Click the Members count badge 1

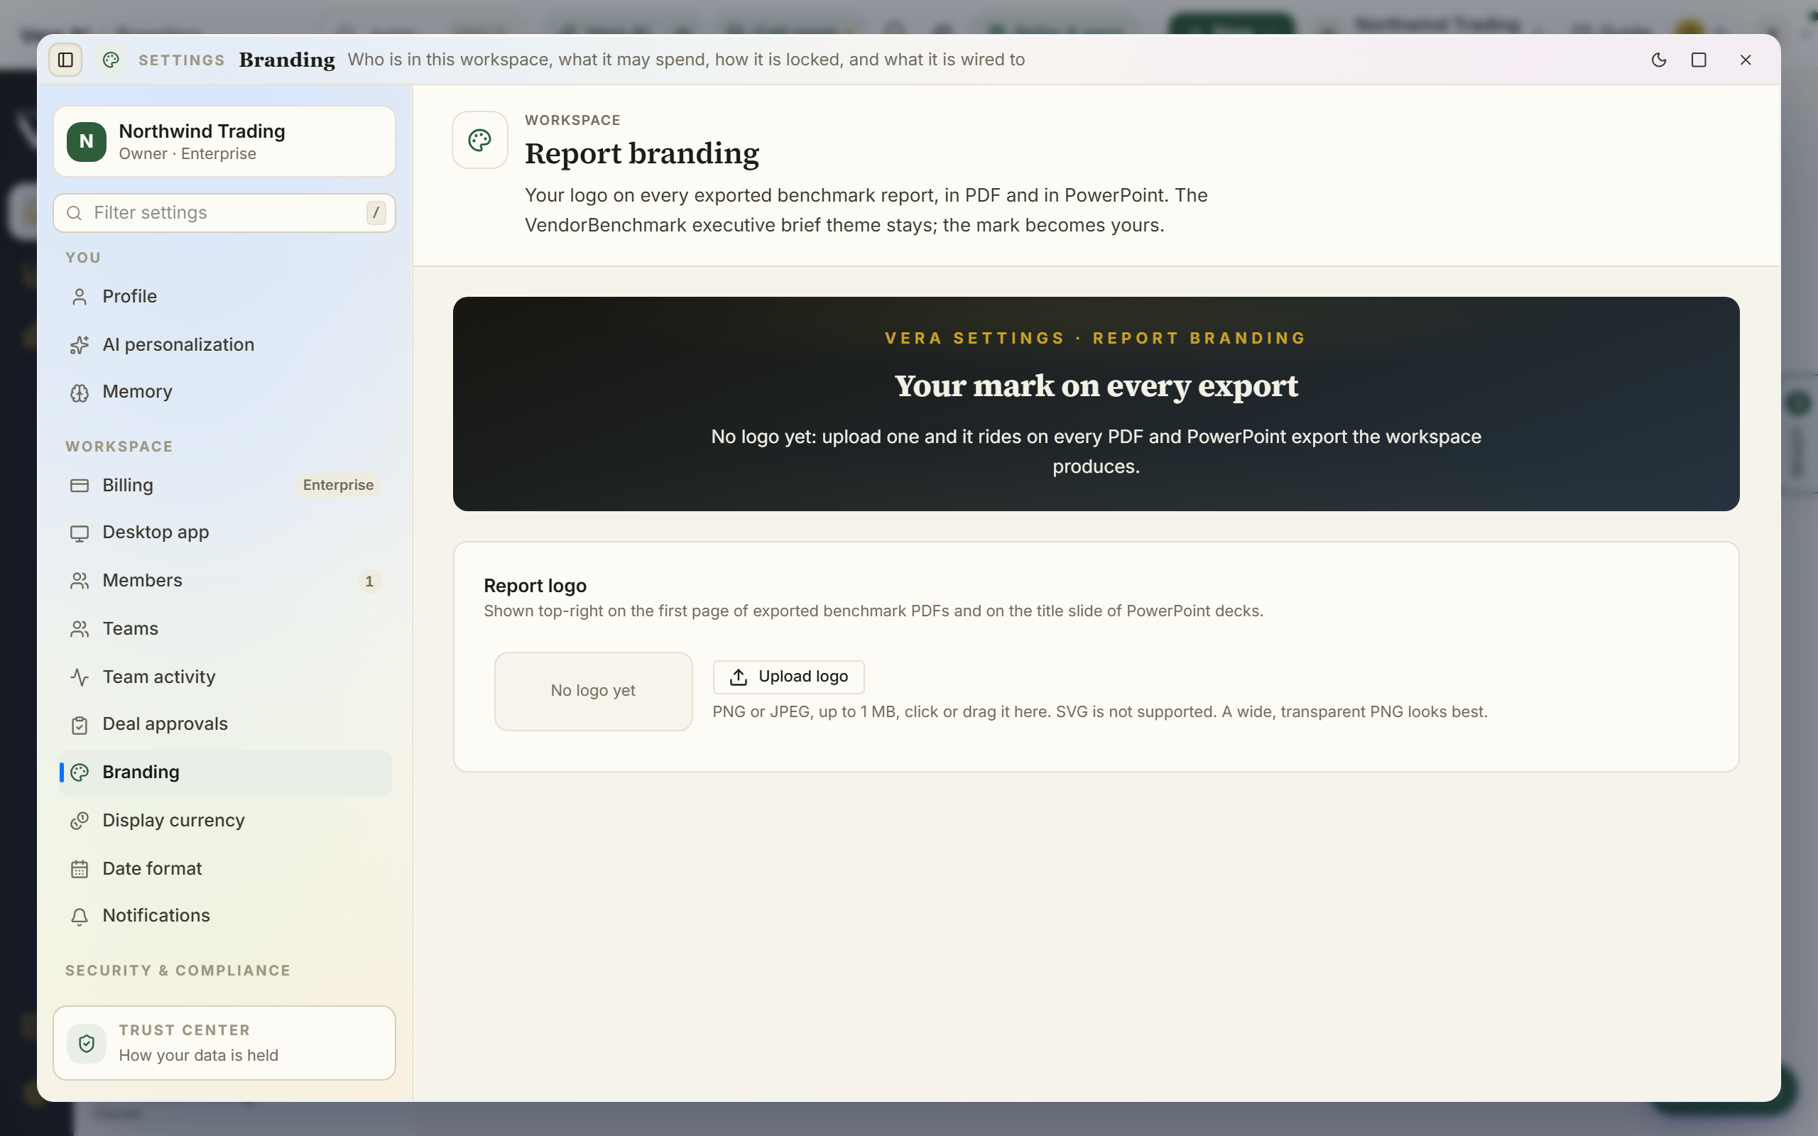[x=369, y=581]
